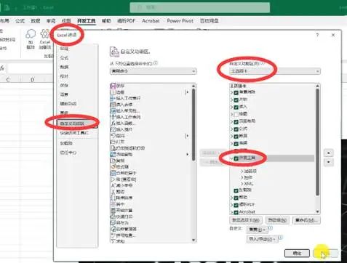Click the 加载项 hexagon icon in the ribbon

(31, 34)
